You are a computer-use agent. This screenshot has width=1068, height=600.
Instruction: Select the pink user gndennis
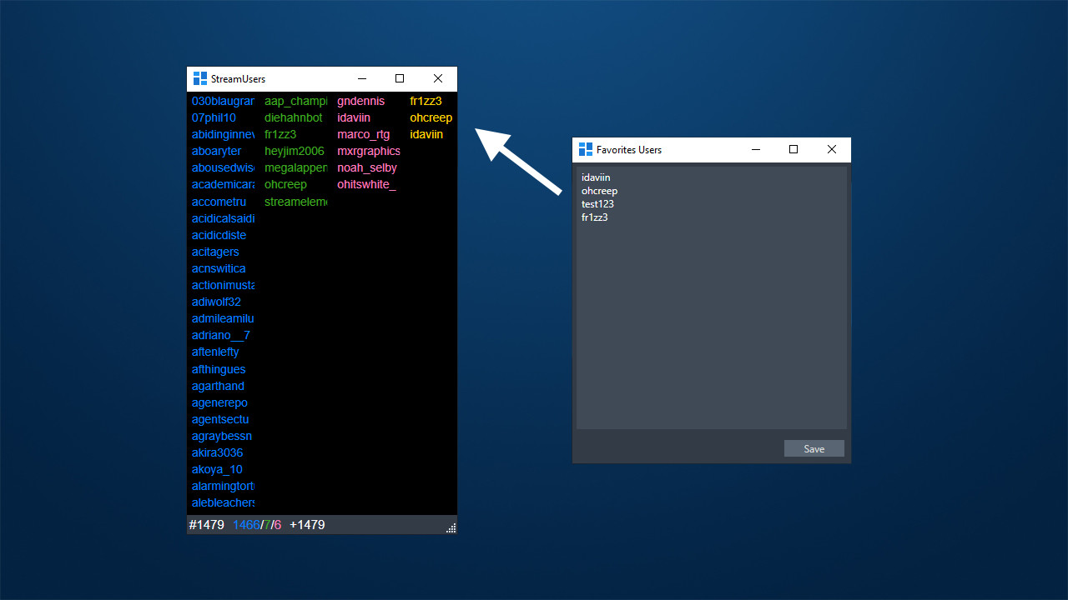[x=360, y=101]
